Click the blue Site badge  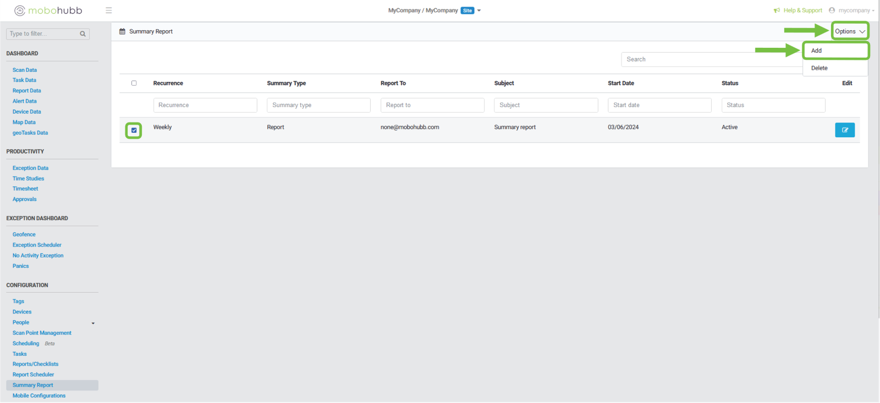click(x=468, y=10)
